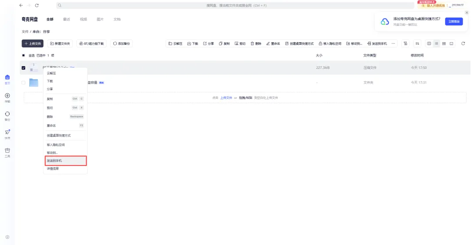
Task: Open the filter funnel icon
Action: pyautogui.click(x=406, y=43)
